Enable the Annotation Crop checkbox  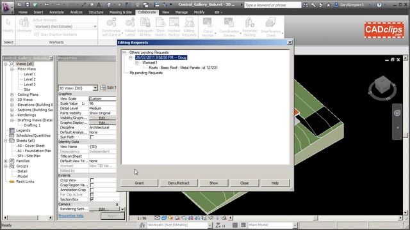pos(92,190)
